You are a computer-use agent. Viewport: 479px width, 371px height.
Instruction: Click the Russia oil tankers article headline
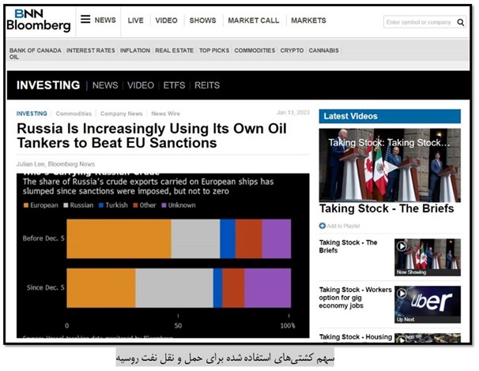[152, 136]
